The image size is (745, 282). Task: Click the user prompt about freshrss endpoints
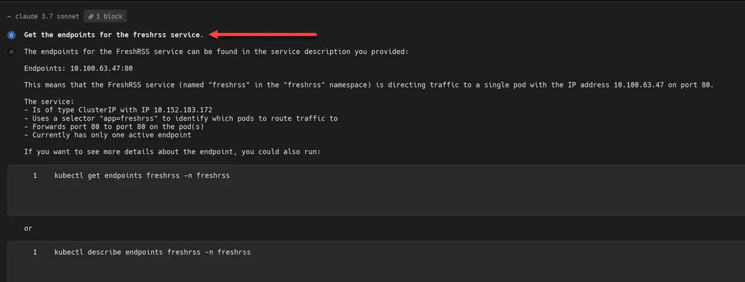113,35
